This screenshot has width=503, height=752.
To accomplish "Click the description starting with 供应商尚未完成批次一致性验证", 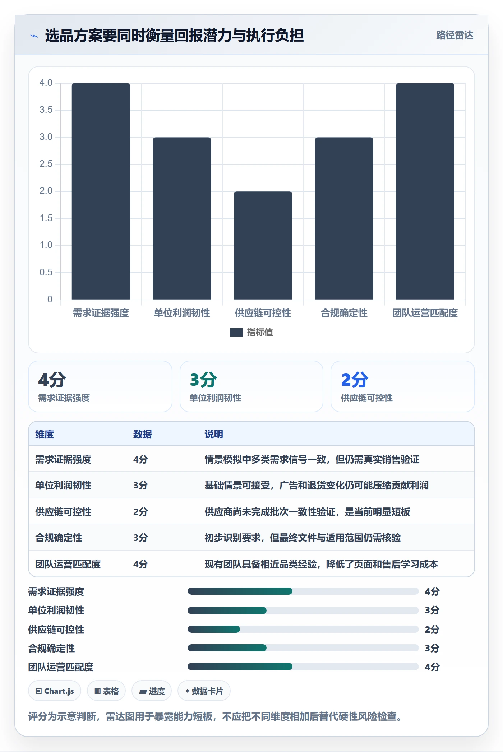I will 307,512.
